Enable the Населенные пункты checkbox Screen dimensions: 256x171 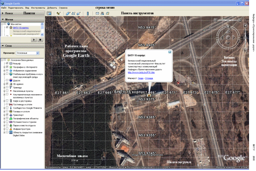pos(7,91)
